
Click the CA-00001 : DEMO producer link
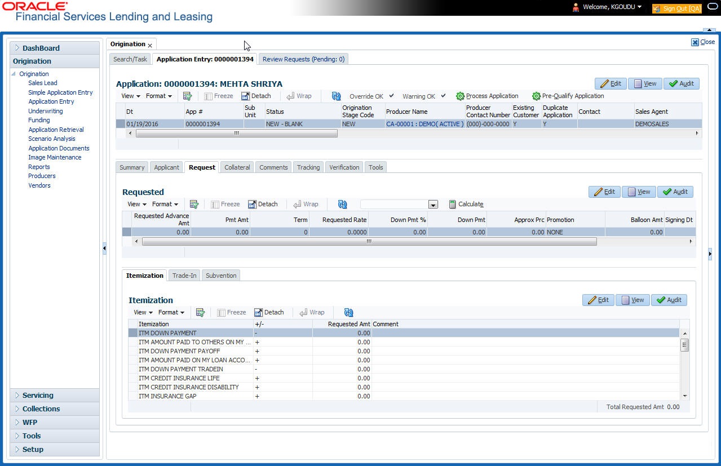pyautogui.click(x=424, y=124)
